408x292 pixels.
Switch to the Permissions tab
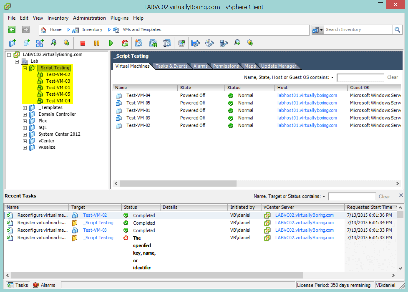pos(226,66)
